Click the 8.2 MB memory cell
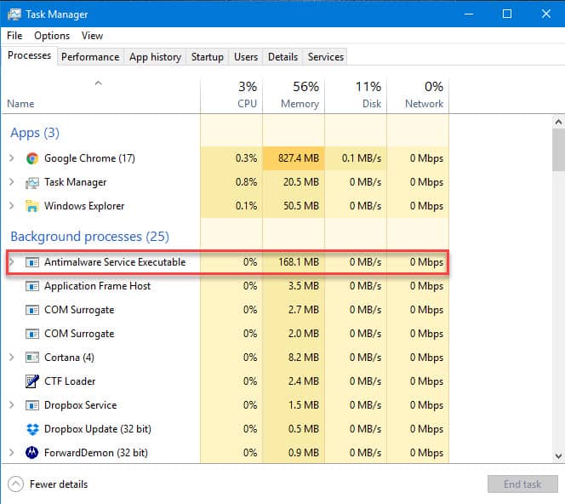565x504 pixels. pos(294,358)
